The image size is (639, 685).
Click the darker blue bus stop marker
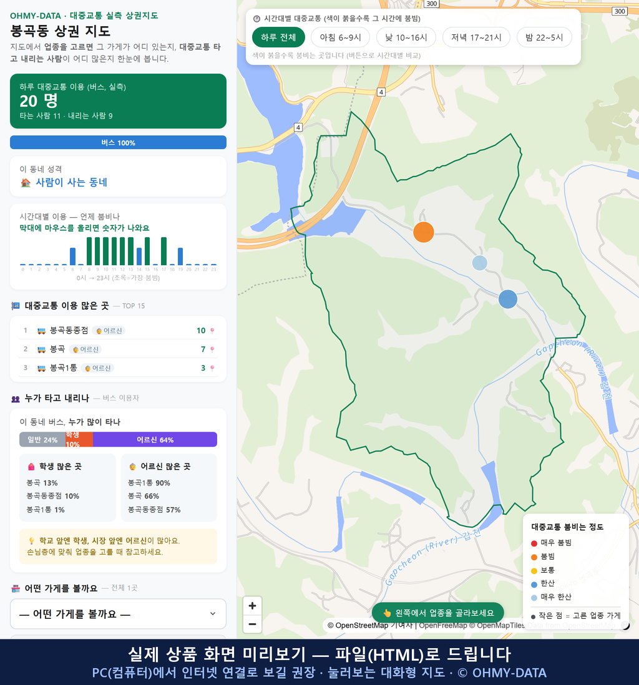point(508,299)
